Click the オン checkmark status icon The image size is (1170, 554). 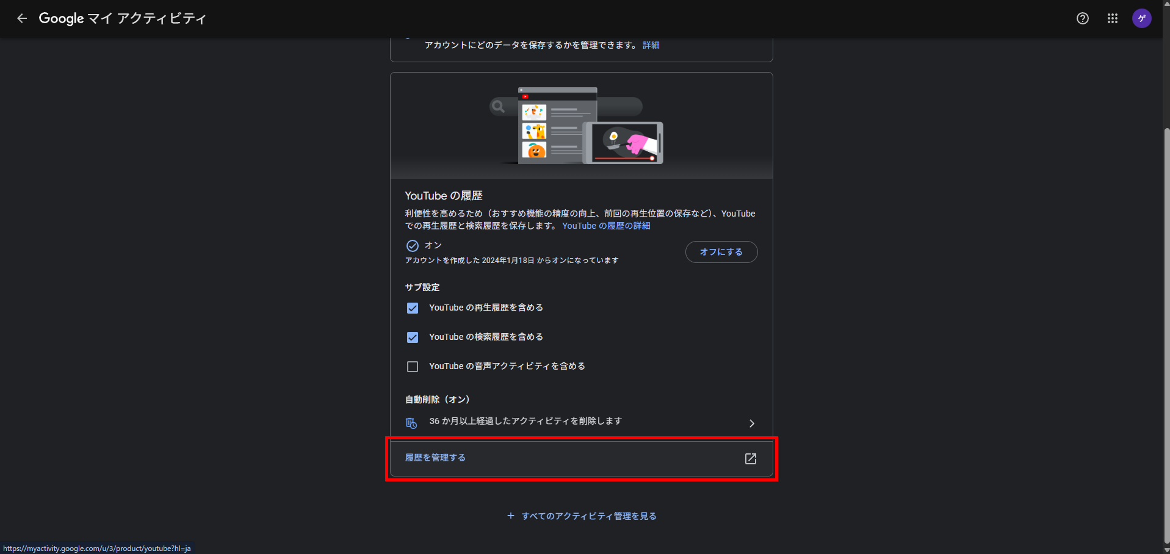(413, 246)
